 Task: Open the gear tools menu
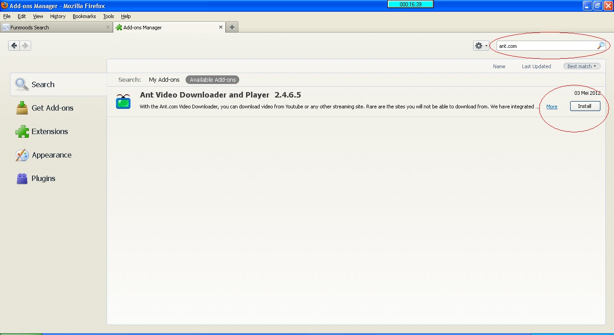pos(481,46)
